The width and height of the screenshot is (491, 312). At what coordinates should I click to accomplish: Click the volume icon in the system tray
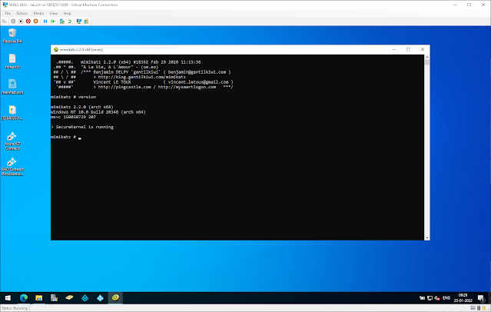[x=436, y=298]
